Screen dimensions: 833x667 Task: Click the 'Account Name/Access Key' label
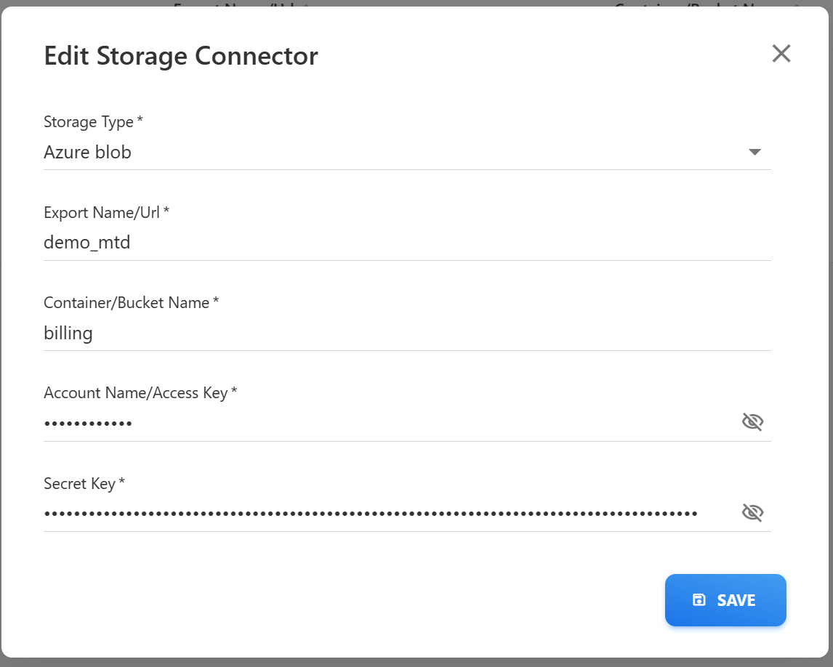[x=136, y=393]
